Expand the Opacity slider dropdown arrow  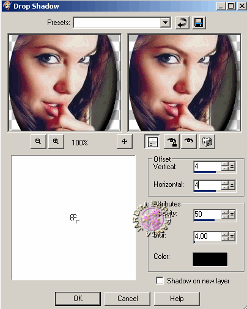pos(232,214)
